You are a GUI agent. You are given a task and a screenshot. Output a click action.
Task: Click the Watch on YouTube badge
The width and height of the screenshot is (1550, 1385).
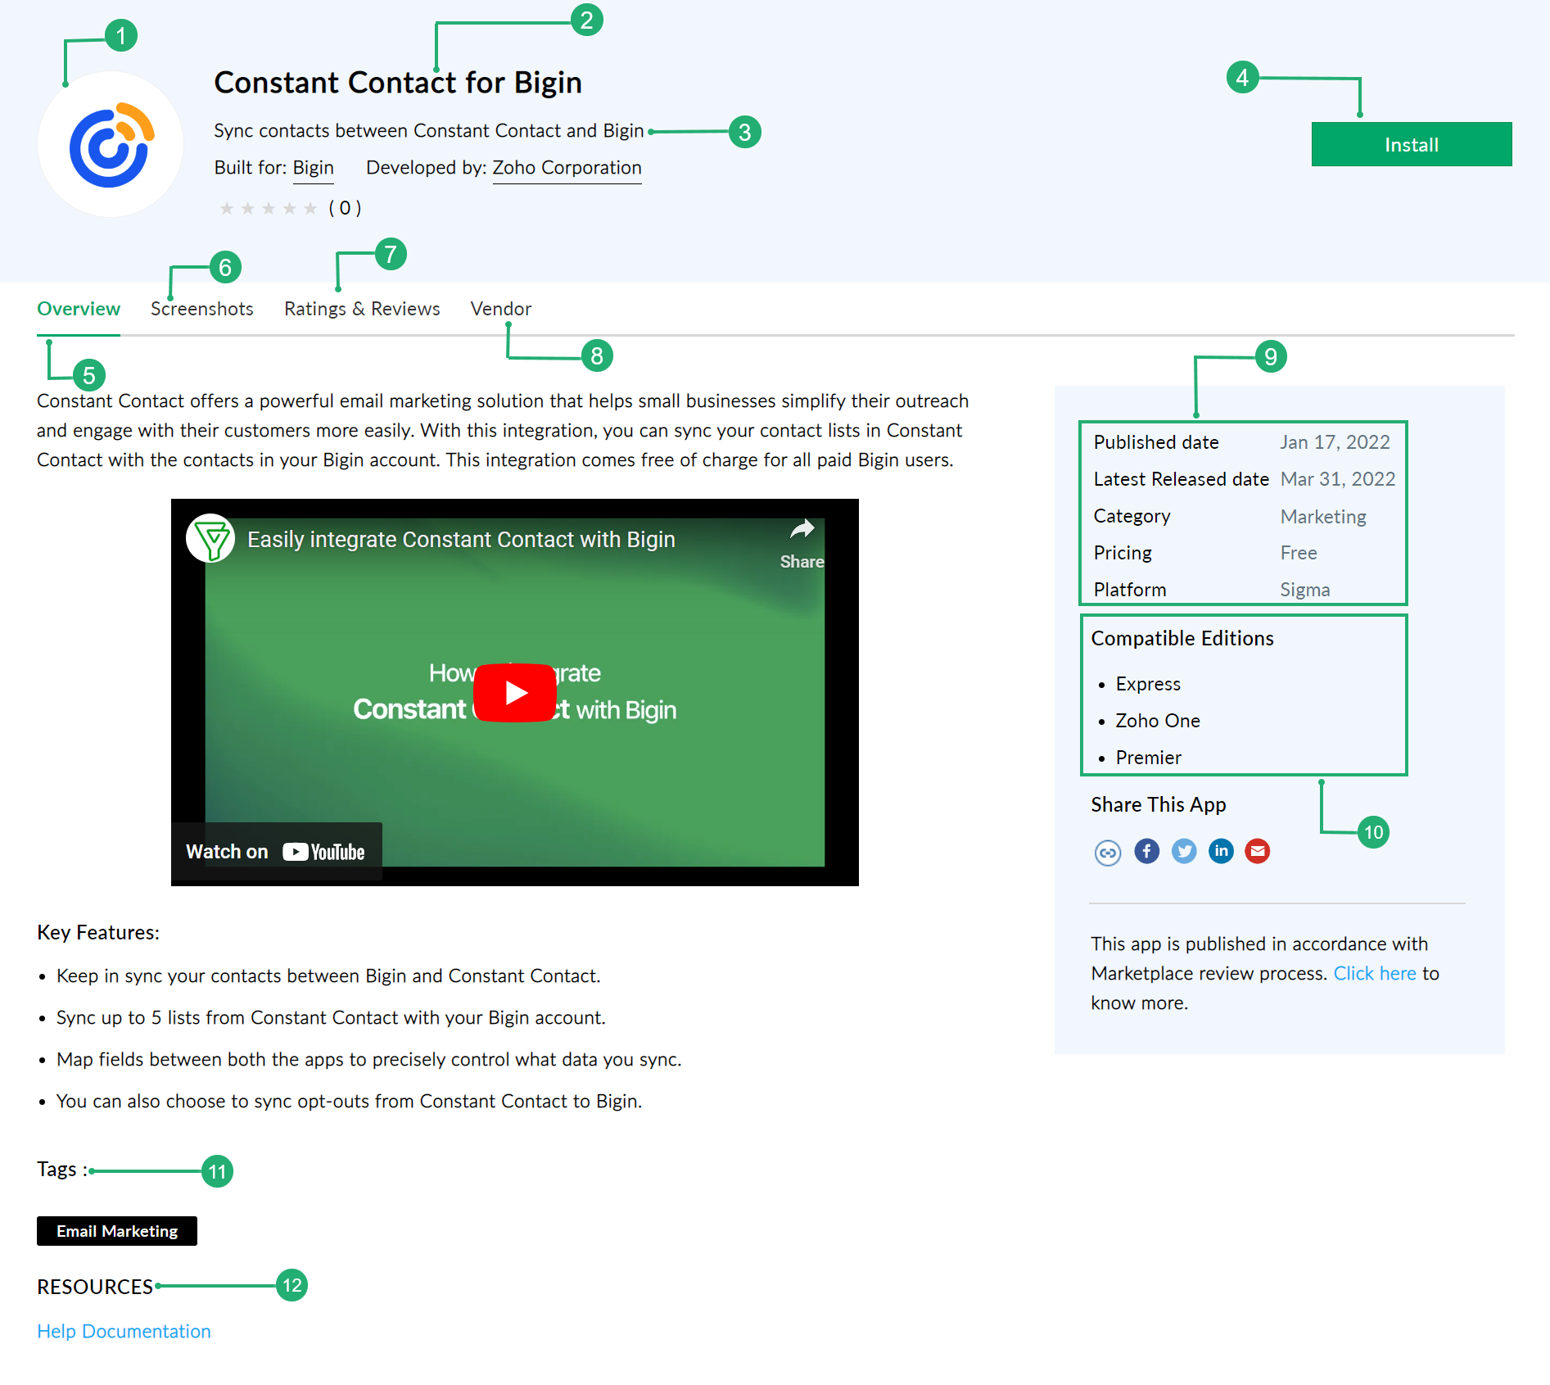coord(276,852)
